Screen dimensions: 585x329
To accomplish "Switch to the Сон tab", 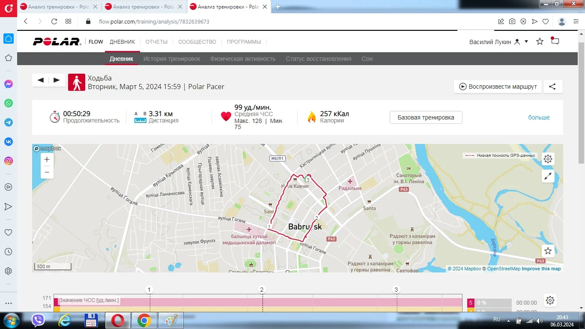I will point(367,59).
